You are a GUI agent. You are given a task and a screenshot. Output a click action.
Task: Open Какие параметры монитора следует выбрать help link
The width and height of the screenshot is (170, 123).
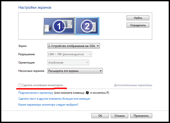pyautogui.click(x=48, y=105)
